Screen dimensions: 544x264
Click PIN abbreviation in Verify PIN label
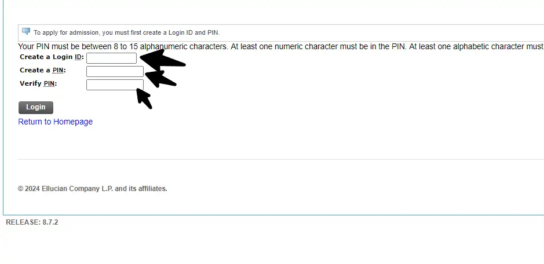point(50,83)
